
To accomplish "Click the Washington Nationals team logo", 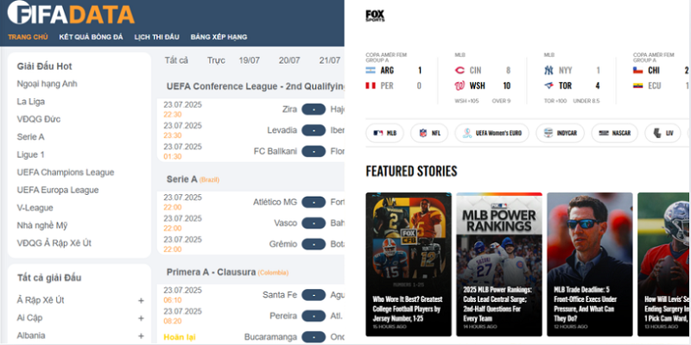I will 460,85.
